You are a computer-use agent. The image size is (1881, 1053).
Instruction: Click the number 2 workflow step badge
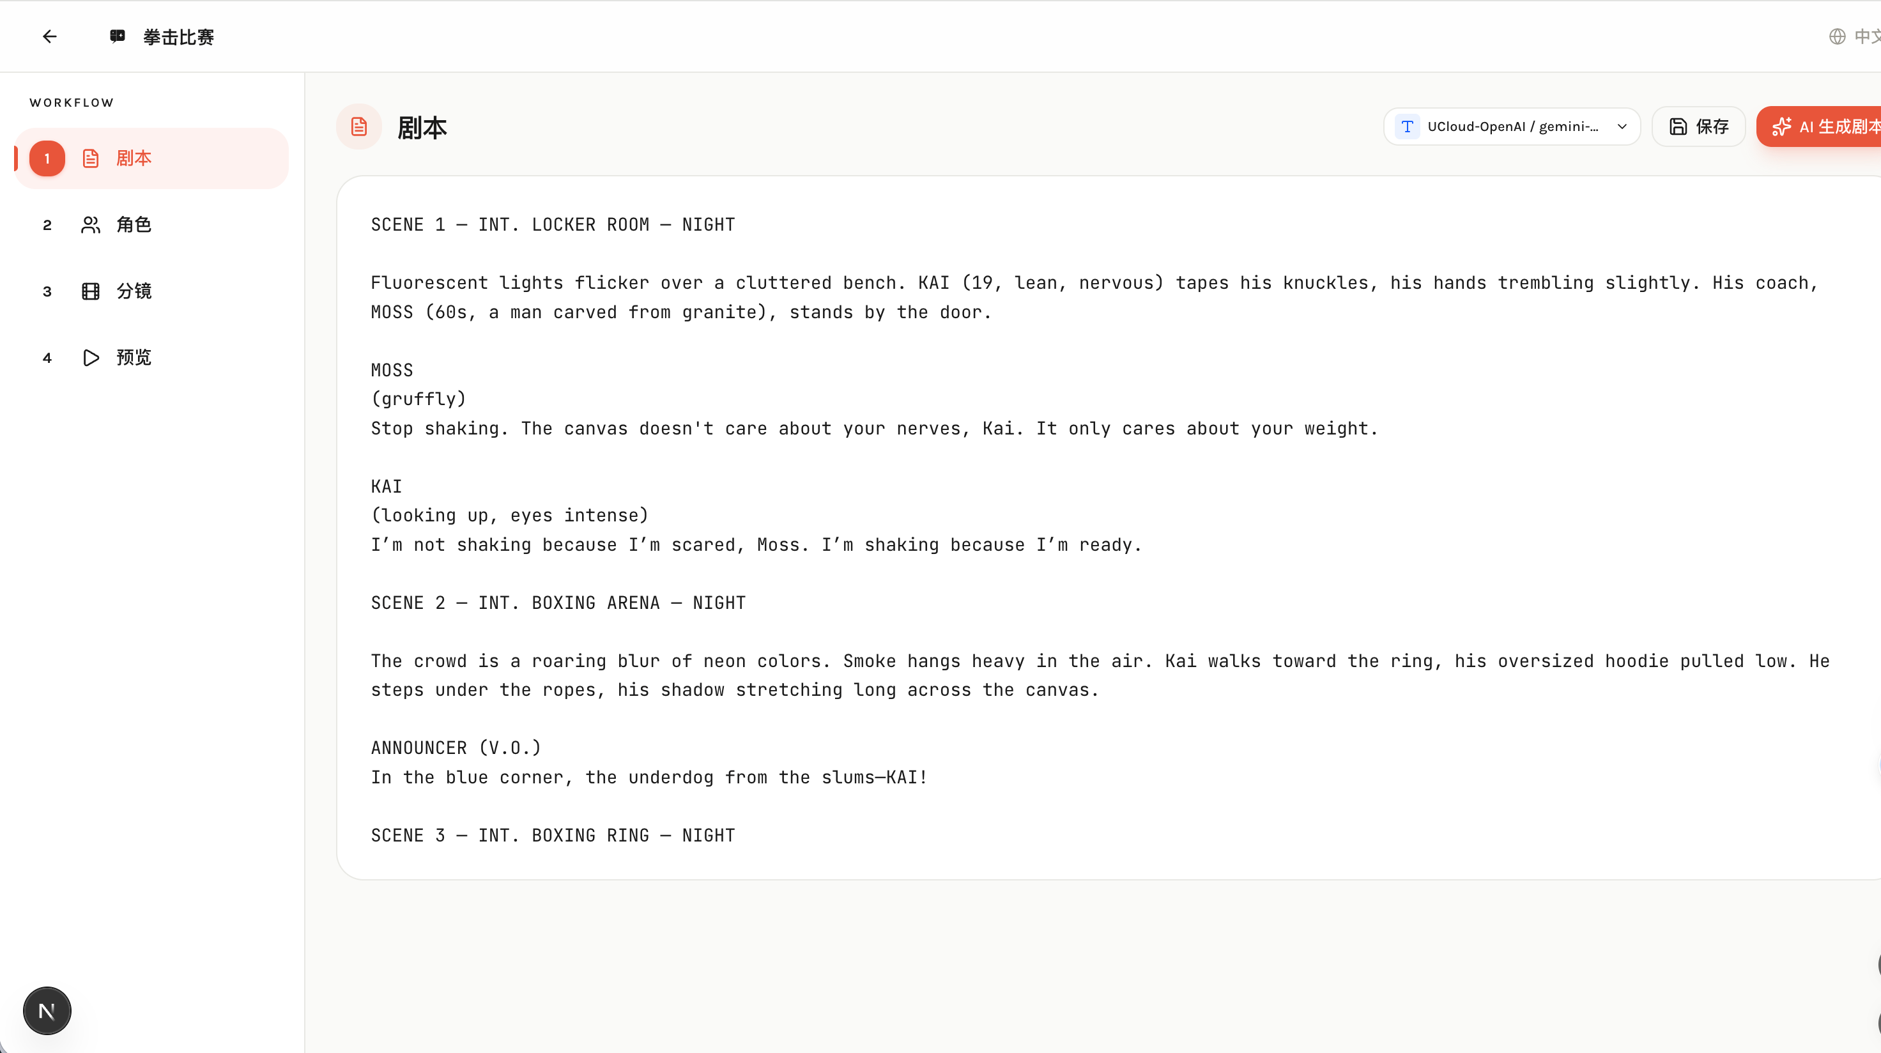click(x=47, y=225)
